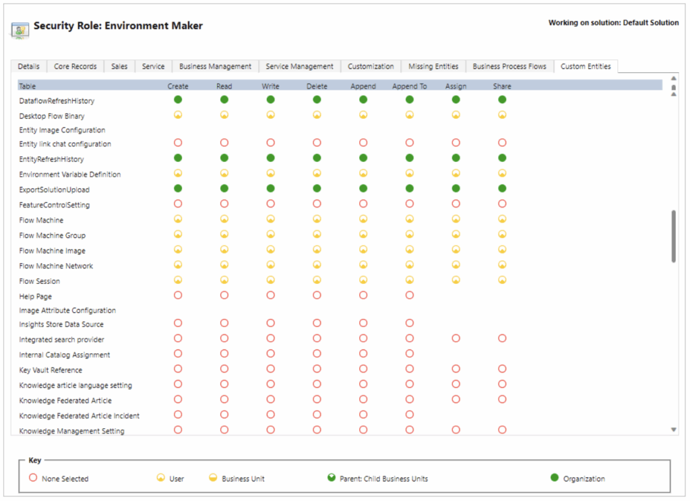Change the Write privilege on the Flow Machine row
The width and height of the screenshot is (690, 501).
tap(271, 218)
